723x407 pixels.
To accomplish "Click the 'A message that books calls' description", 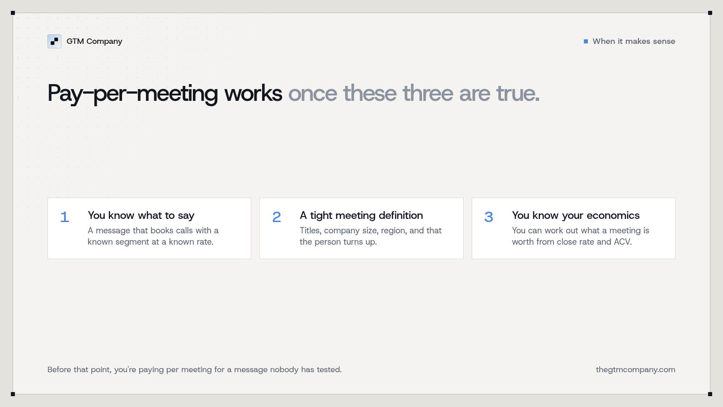I will [x=153, y=236].
